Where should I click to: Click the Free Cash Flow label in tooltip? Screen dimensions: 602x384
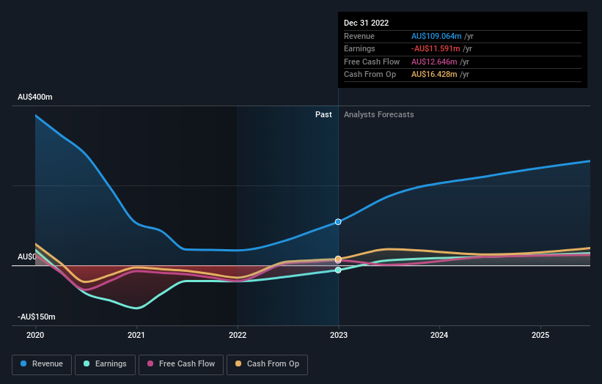coord(372,62)
